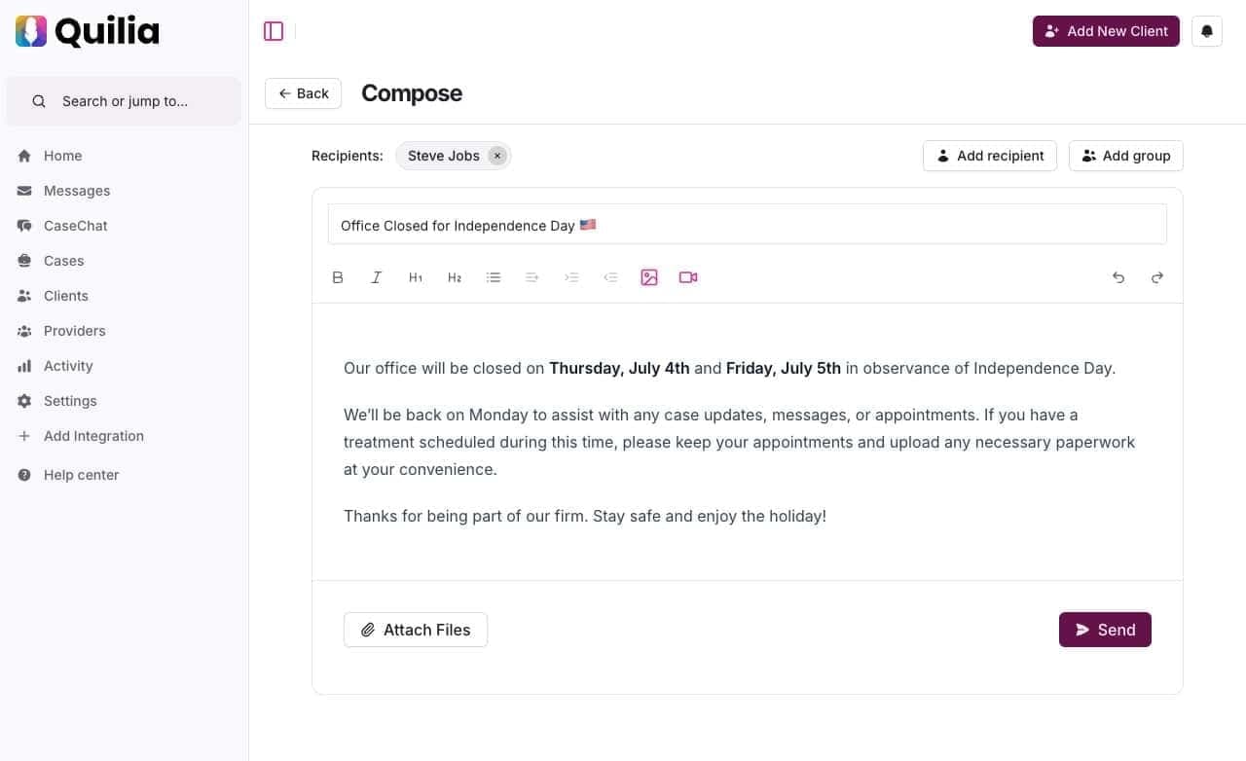This screenshot has height=761, width=1246.
Task: Open the notifications bell
Action: 1207,30
